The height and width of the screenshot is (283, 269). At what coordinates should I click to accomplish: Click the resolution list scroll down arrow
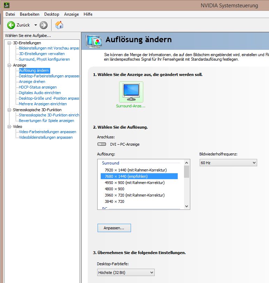(x=186, y=206)
